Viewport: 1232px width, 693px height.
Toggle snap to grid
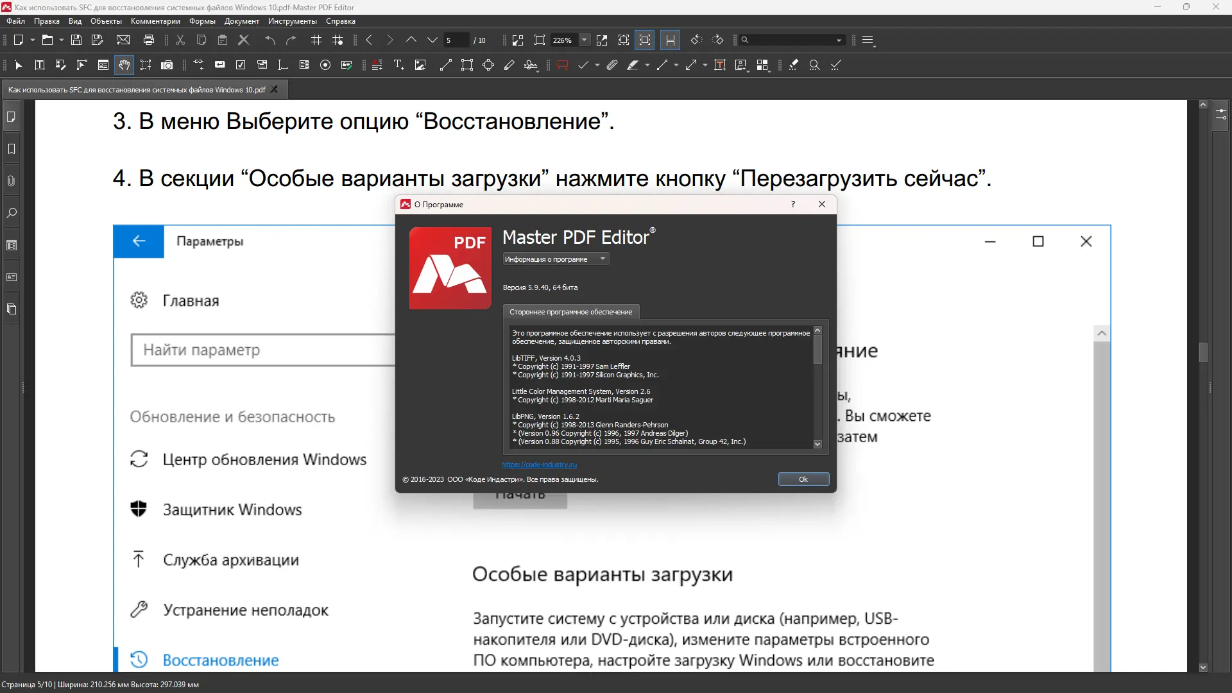(x=338, y=40)
